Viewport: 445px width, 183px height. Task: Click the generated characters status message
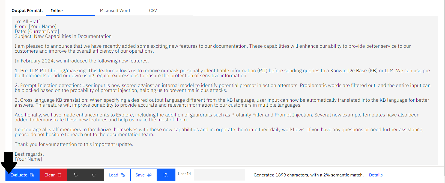pos(309,175)
